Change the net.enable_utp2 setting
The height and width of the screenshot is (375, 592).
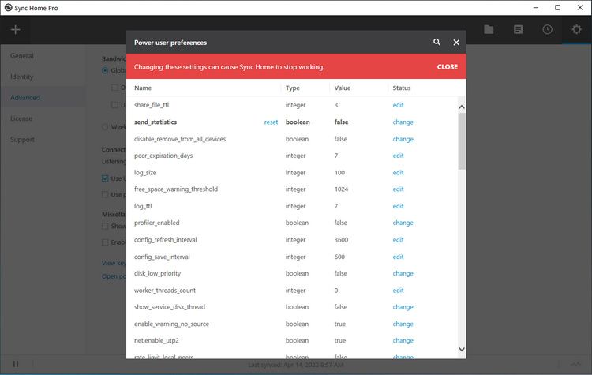click(x=403, y=341)
